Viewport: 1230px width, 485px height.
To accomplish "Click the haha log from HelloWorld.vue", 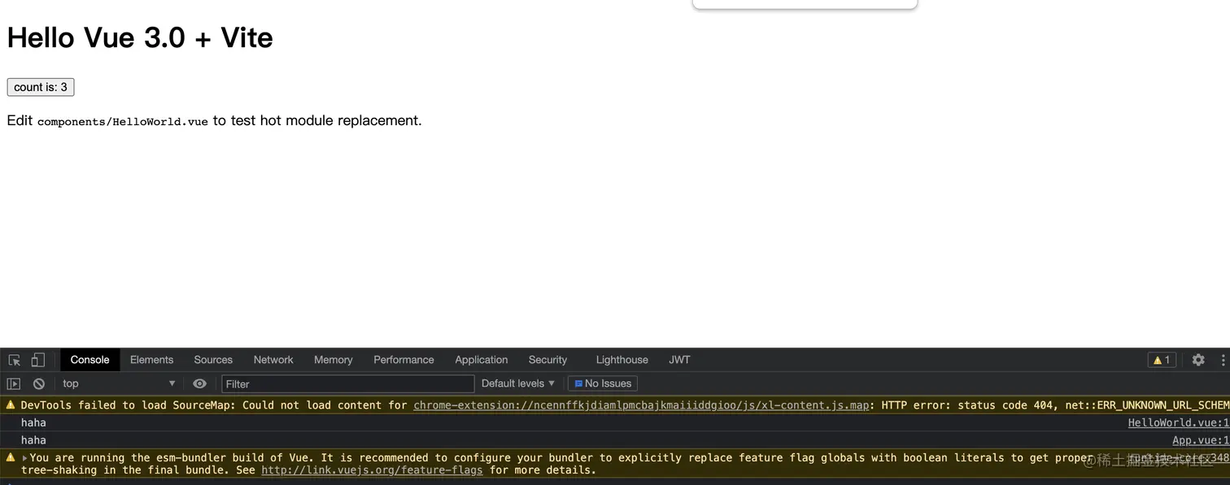I will pos(33,423).
